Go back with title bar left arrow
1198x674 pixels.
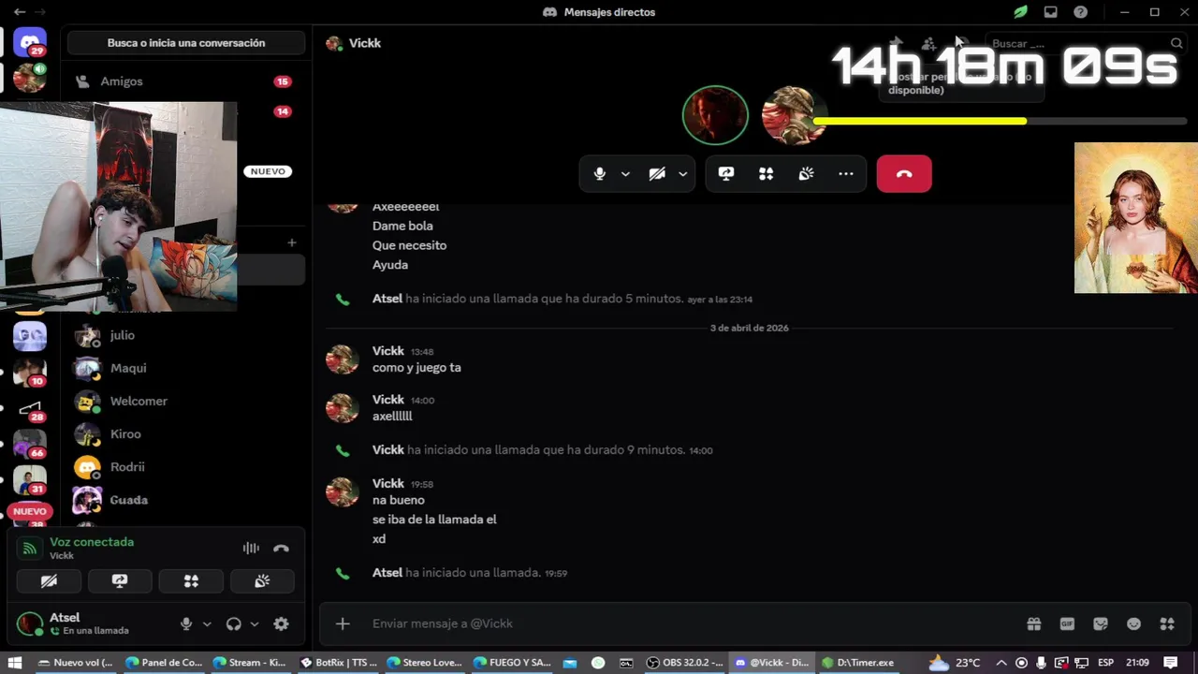[19, 12]
